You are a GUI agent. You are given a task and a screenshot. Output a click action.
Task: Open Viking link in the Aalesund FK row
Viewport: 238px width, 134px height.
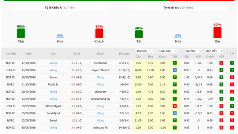[53, 128]
